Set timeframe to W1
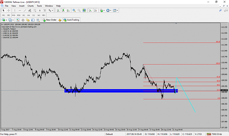229x136 pixels. pyautogui.click(x=39, y=15)
